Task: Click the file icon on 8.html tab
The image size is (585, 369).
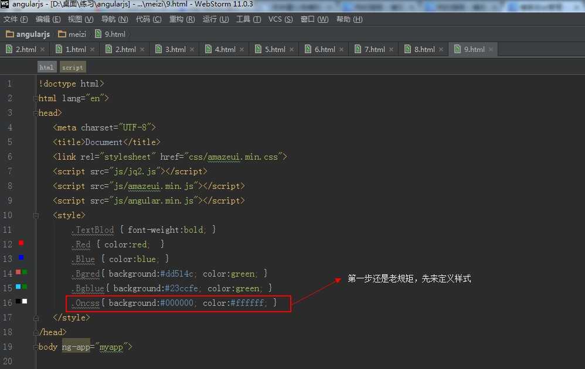Action: pos(407,49)
